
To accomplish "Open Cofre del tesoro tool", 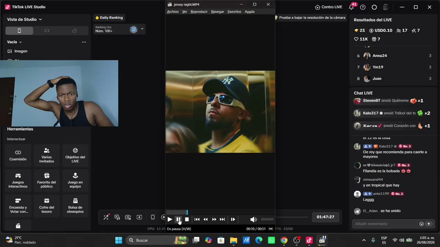I will pos(46,205).
